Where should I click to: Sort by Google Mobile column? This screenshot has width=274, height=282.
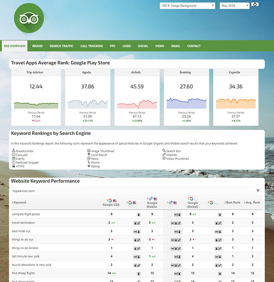[x=152, y=202]
